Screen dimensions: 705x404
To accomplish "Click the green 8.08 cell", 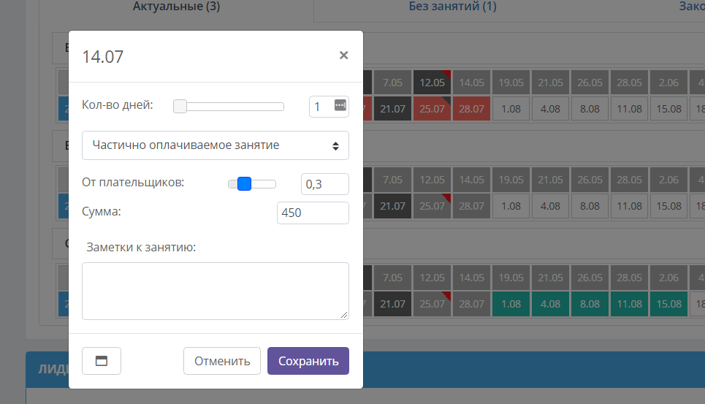I will coord(590,304).
